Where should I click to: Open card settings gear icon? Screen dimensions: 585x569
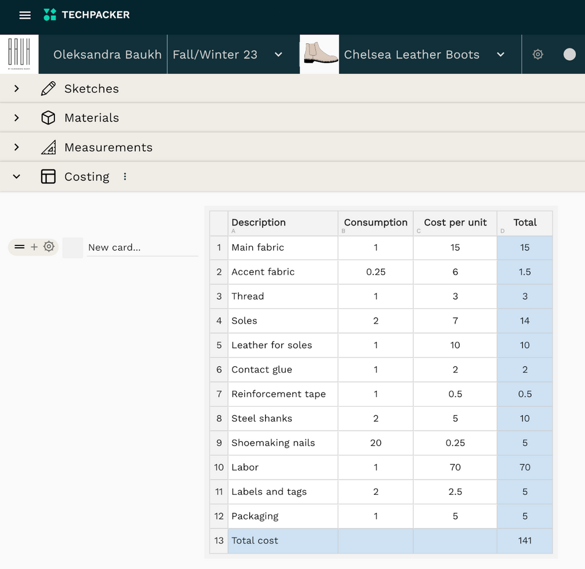tap(49, 247)
